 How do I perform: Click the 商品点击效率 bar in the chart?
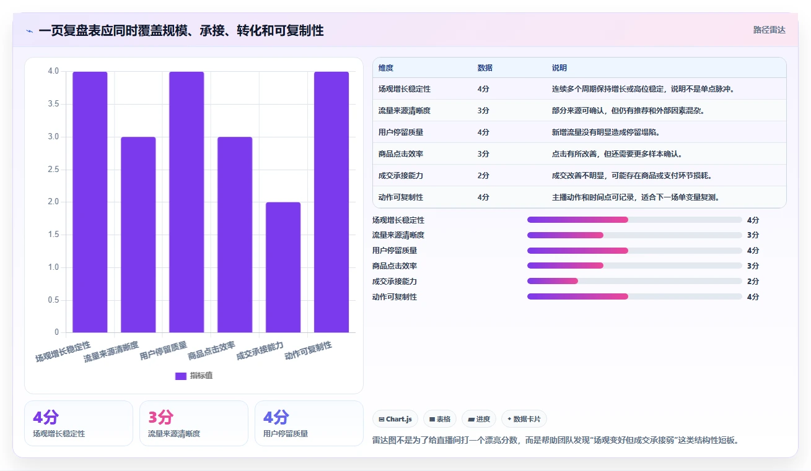coord(235,235)
